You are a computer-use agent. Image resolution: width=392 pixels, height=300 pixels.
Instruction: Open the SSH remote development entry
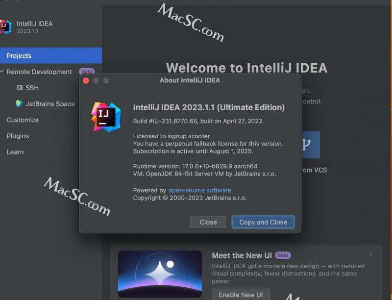pyautogui.click(x=32, y=88)
